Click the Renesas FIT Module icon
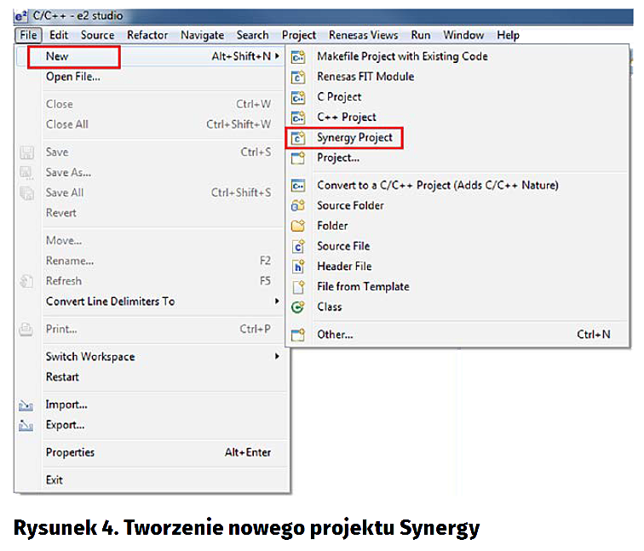644x551 pixels. pos(298,77)
